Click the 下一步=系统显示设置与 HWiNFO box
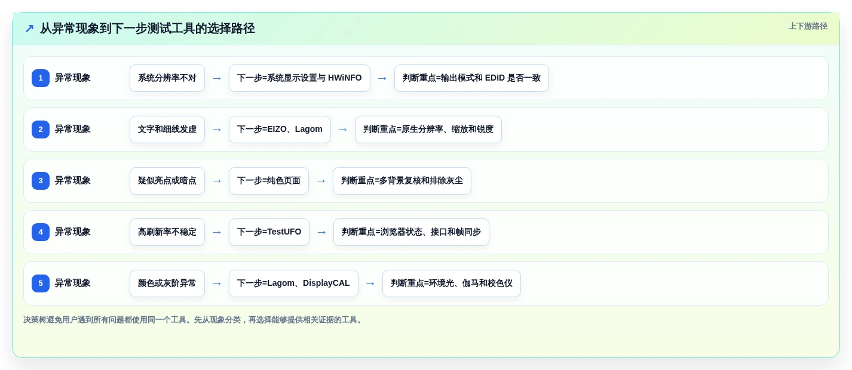This screenshot has height=370, width=852. (x=299, y=78)
